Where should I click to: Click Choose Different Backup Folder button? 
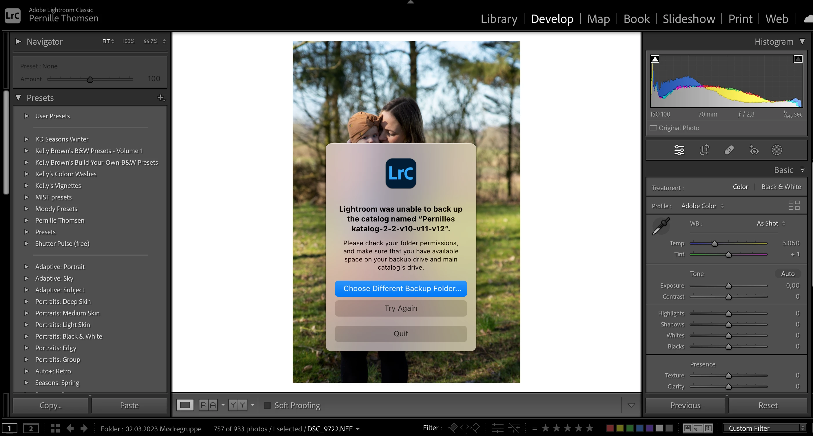401,288
